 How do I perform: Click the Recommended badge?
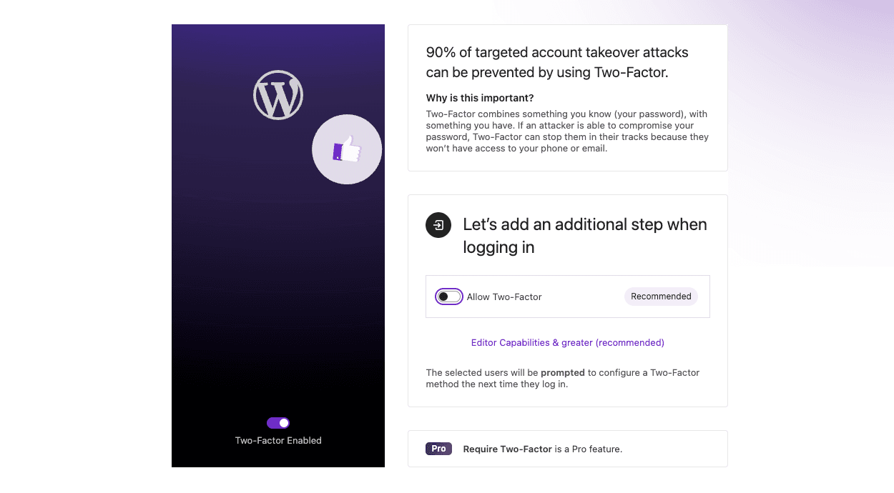(x=661, y=297)
